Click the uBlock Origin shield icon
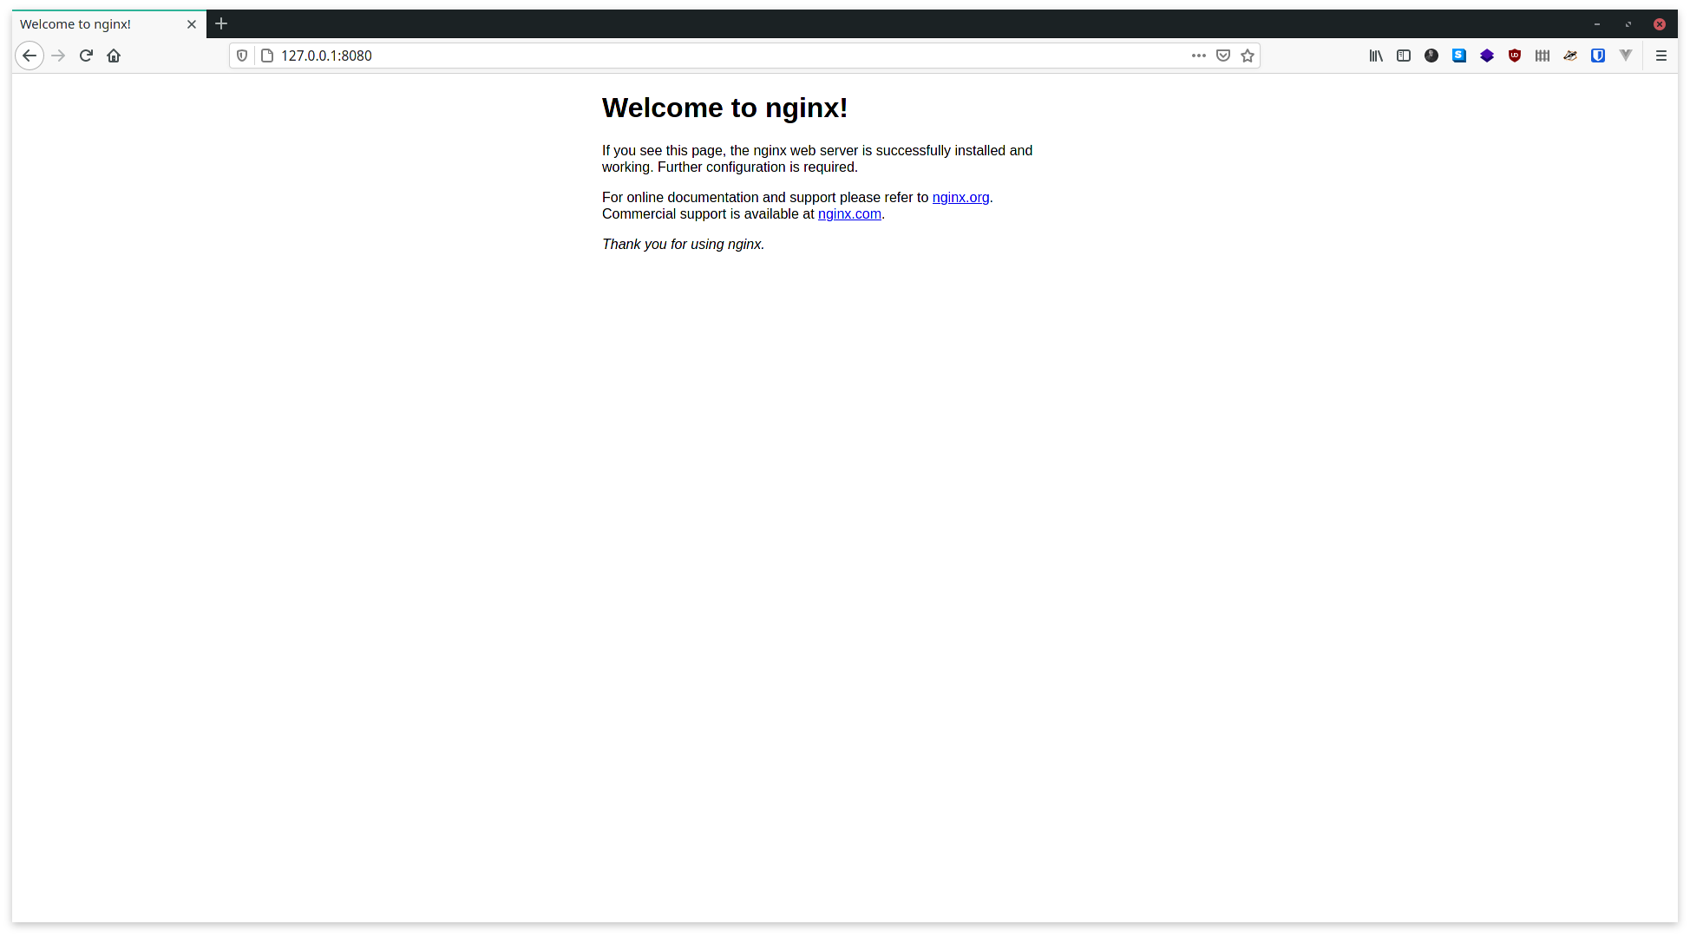The width and height of the screenshot is (1690, 937). 1515,56
